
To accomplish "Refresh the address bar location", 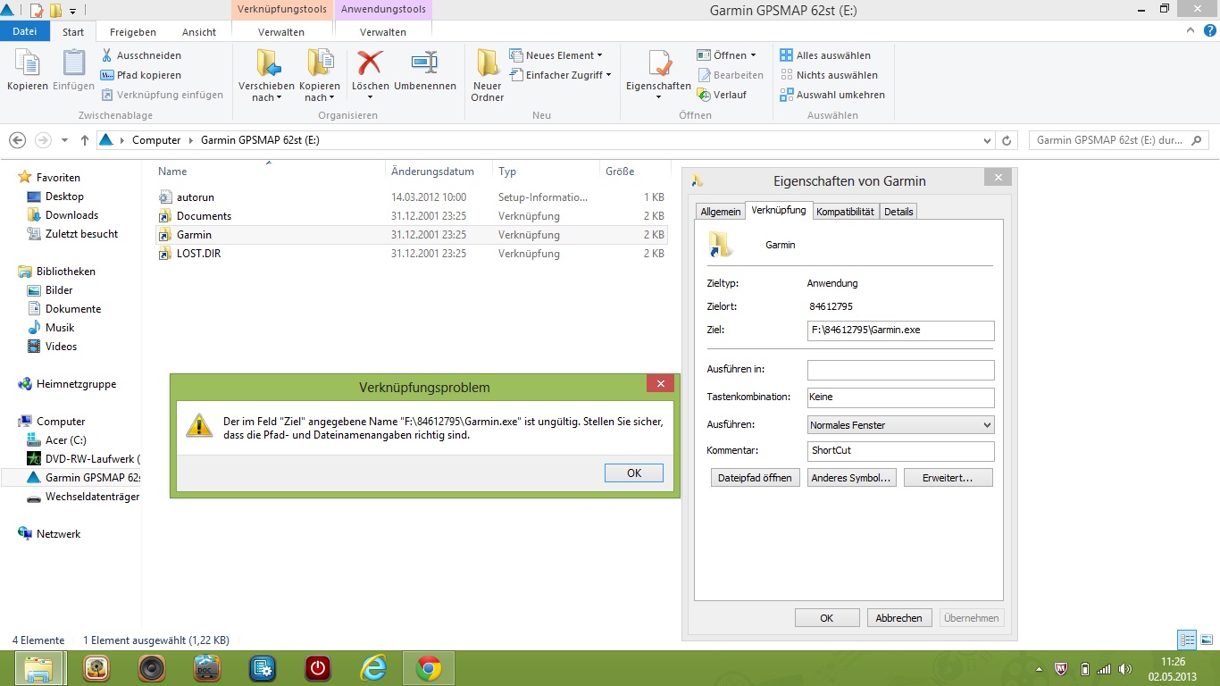I will (x=1007, y=140).
